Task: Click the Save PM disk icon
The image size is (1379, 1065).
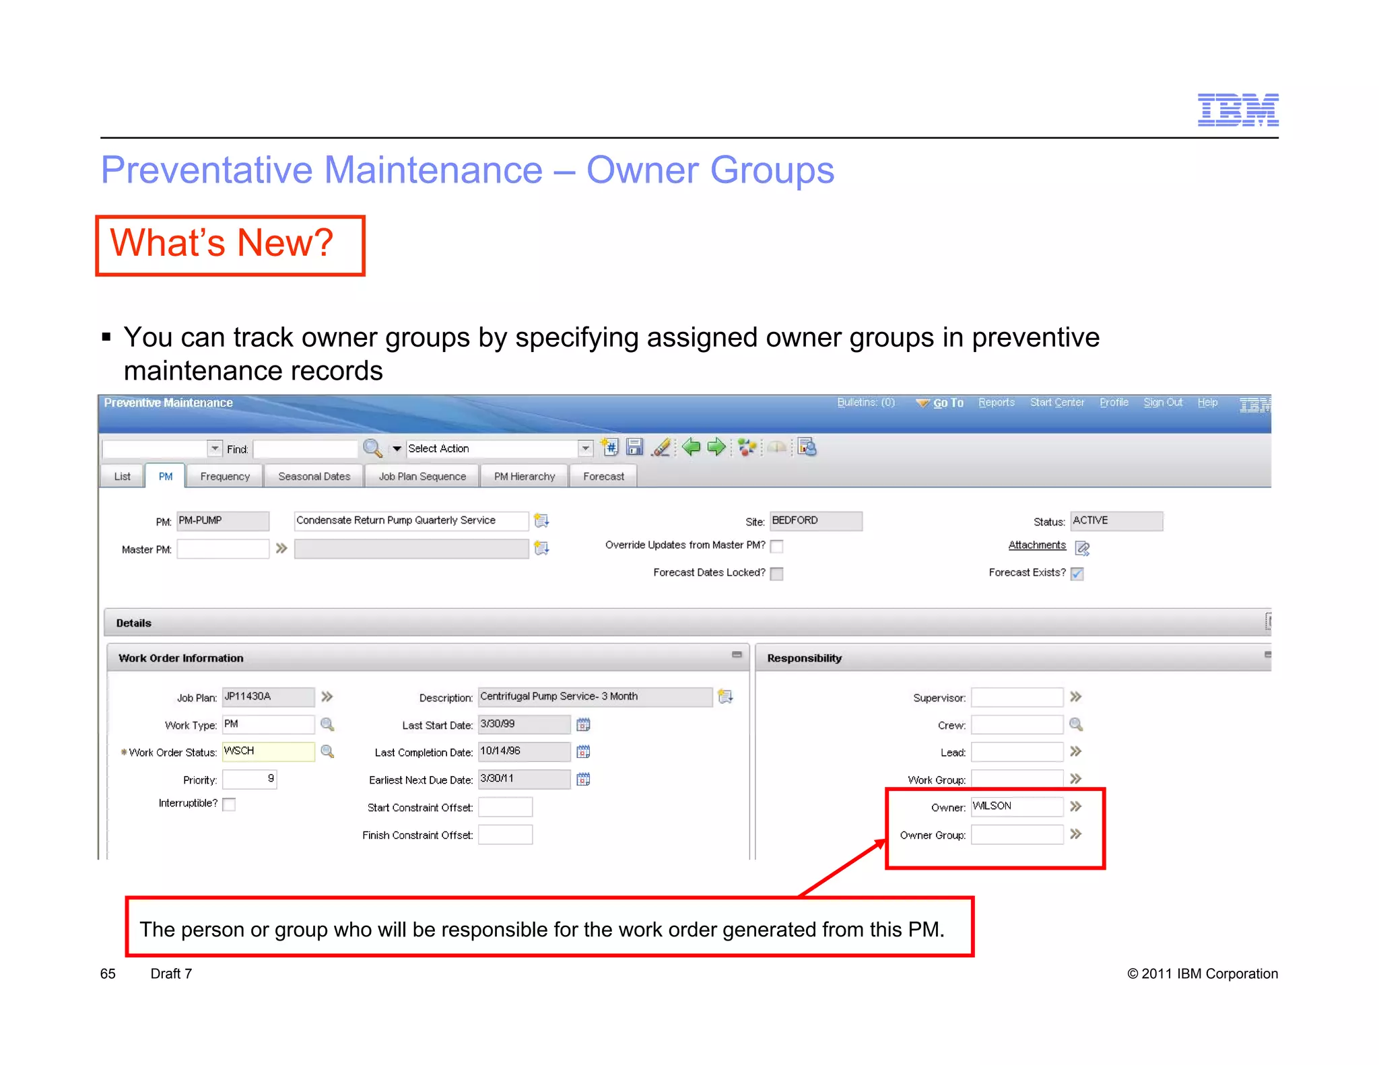Action: tap(634, 447)
